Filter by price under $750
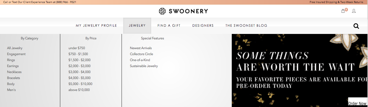The image size is (368, 107). (x=77, y=48)
